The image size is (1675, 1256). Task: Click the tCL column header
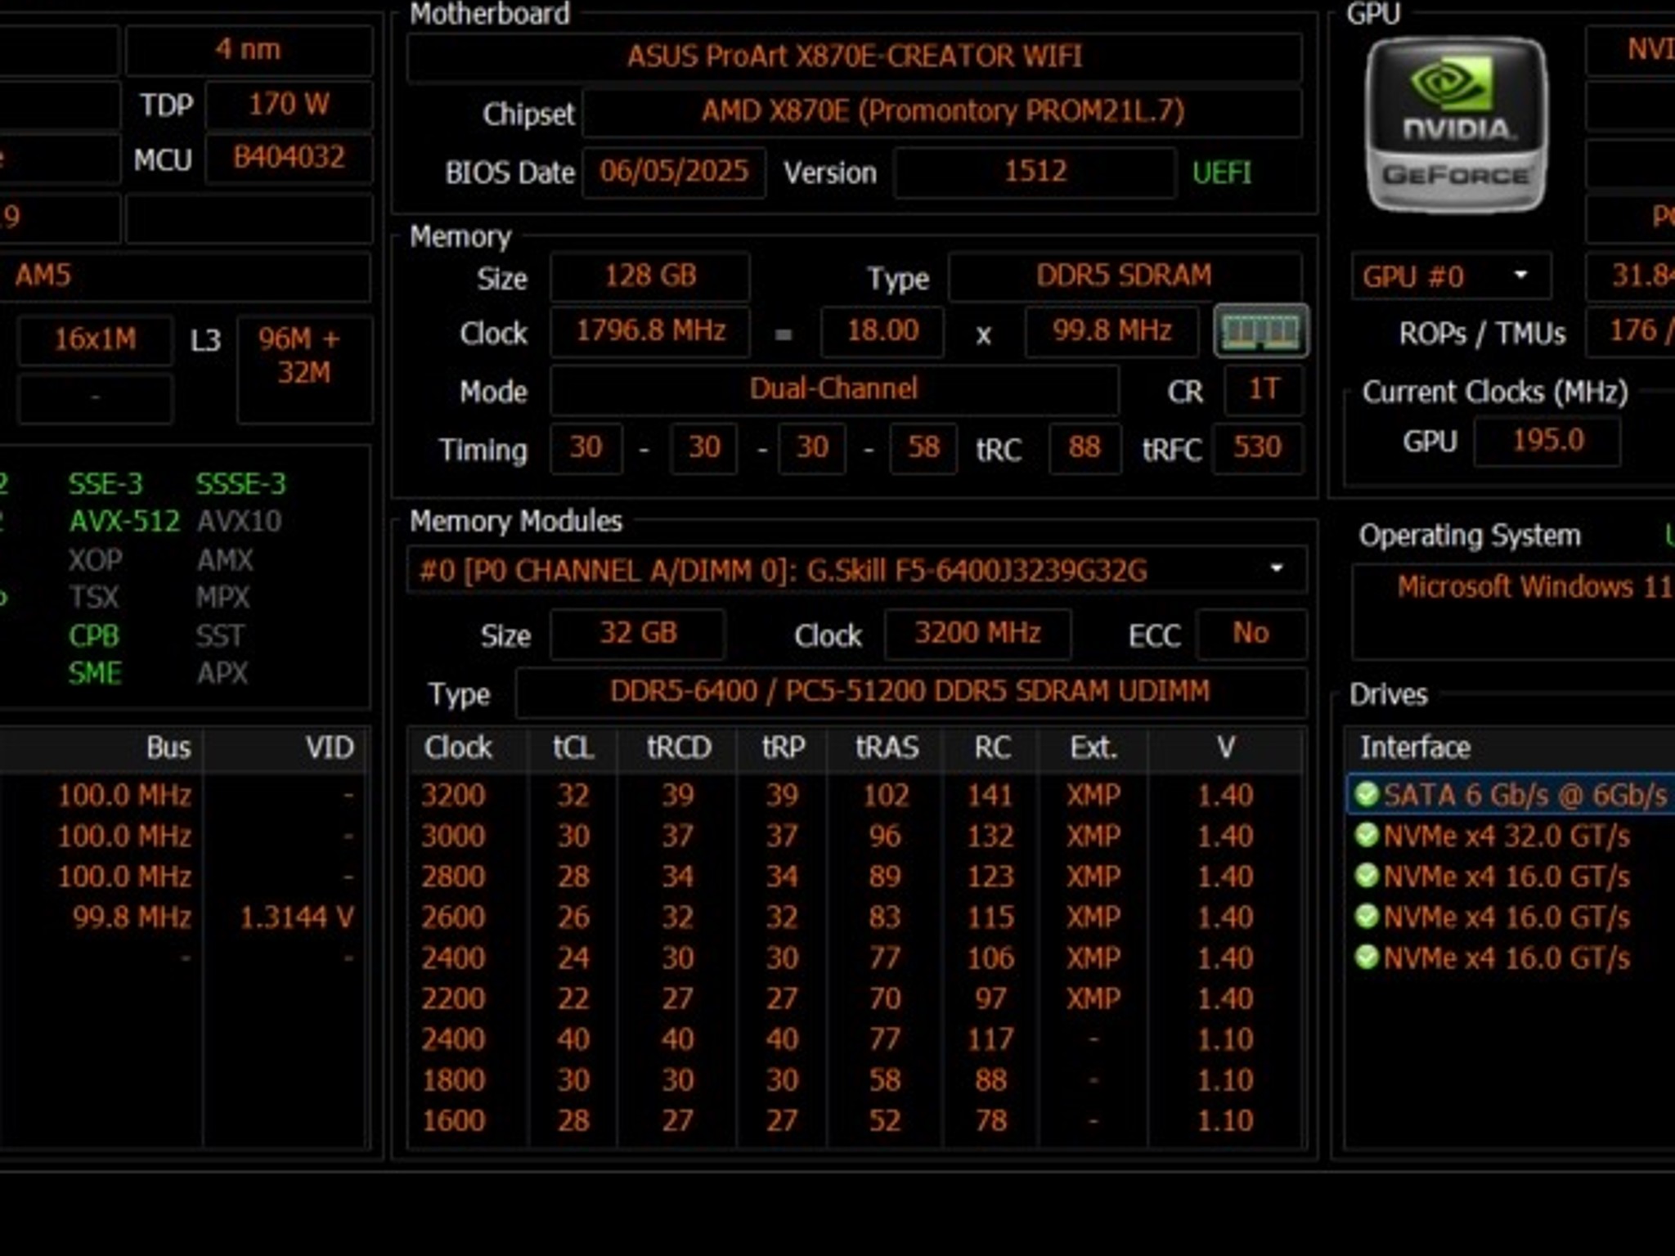pyautogui.click(x=573, y=747)
